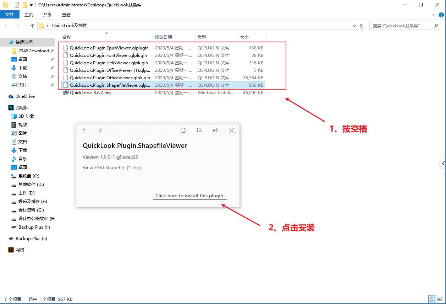Toggle QuickLook stay-on-top arrow icon
This screenshot has width=446, height=304.
pyautogui.click(x=84, y=130)
